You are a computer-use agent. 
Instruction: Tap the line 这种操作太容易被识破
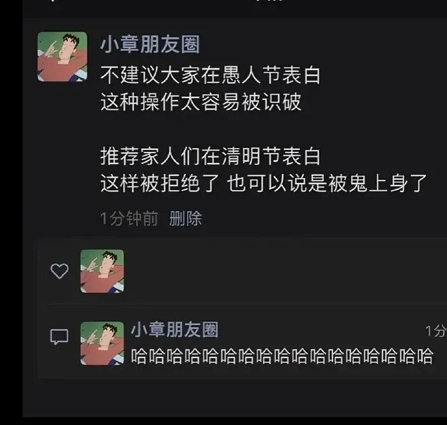click(201, 102)
